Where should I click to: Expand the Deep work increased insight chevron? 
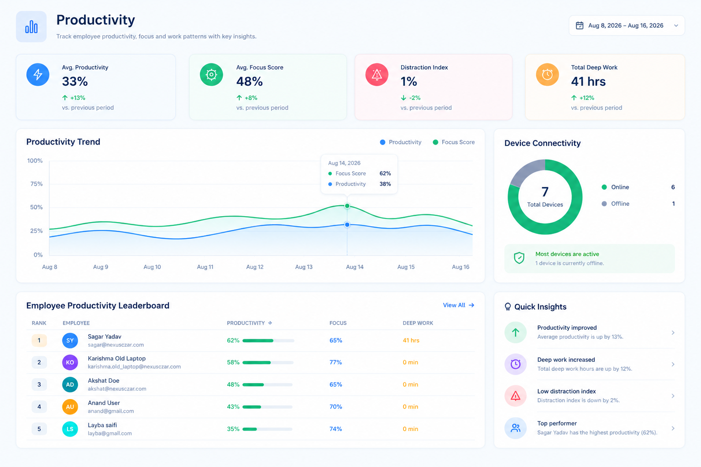click(673, 364)
